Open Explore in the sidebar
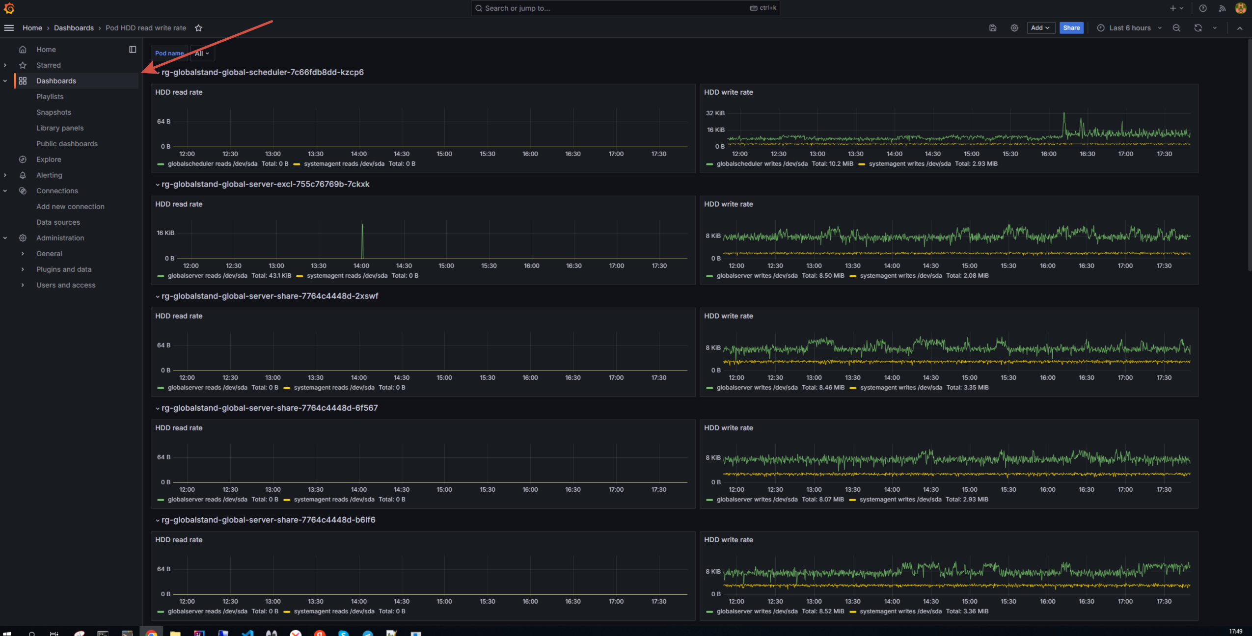This screenshot has width=1252, height=636. click(x=49, y=159)
